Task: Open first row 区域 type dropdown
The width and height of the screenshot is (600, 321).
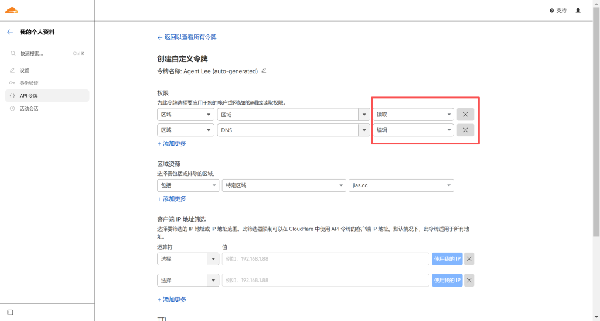Action: pyautogui.click(x=186, y=115)
